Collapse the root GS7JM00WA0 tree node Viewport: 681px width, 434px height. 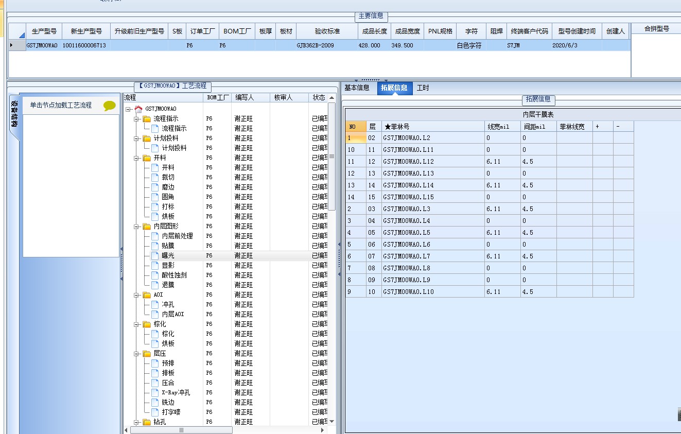click(x=129, y=109)
